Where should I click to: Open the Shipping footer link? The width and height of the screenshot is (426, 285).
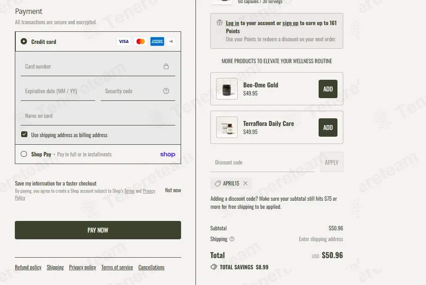tap(55, 267)
